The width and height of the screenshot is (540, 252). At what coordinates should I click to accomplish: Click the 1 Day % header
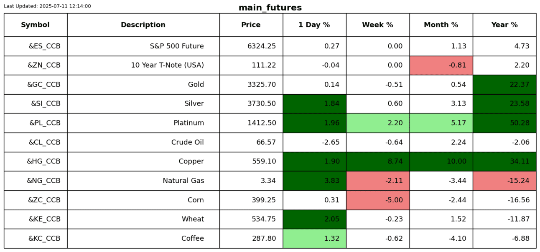314,25
